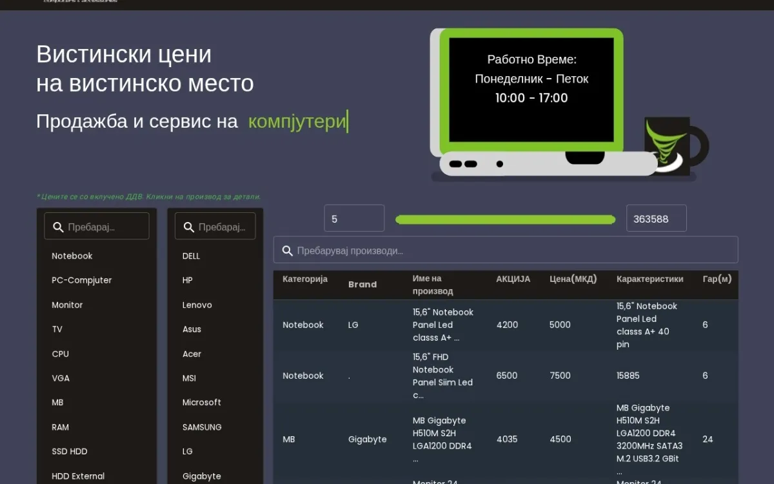Viewport: 774px width, 484px height.
Task: Filter by Acer brand
Action: (192, 354)
